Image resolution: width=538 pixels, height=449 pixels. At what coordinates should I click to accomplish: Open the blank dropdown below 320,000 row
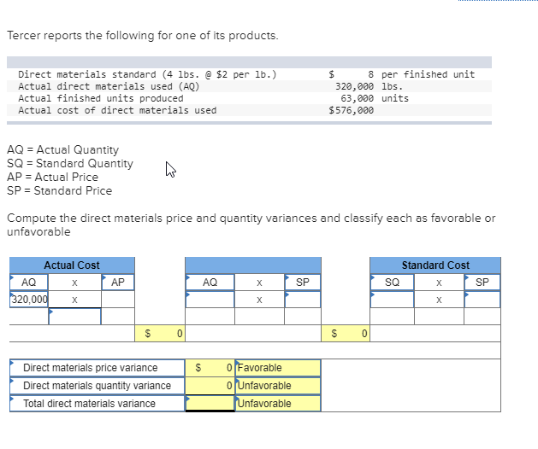point(74,316)
